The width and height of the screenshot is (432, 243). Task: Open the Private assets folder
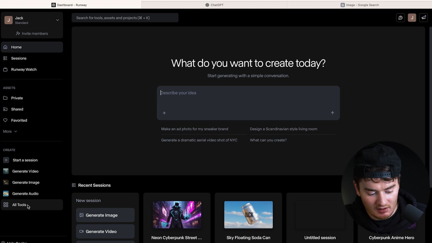32,98
